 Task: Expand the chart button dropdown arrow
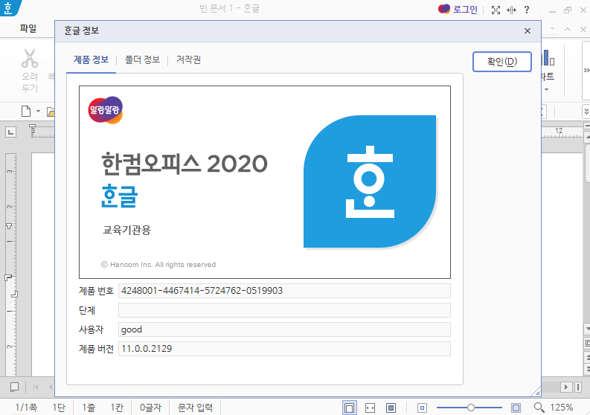[x=546, y=90]
